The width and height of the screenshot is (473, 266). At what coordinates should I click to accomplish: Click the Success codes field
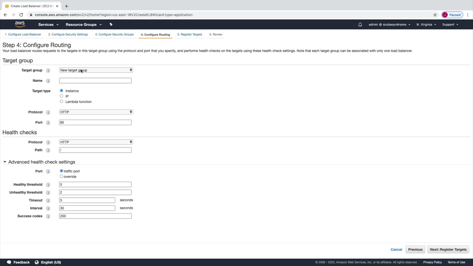(95, 216)
